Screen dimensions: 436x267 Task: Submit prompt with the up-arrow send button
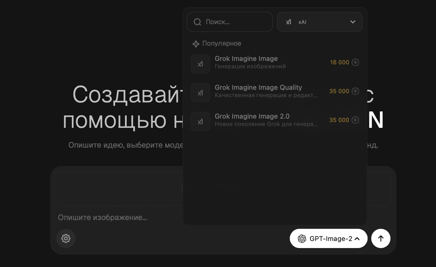pos(381,238)
